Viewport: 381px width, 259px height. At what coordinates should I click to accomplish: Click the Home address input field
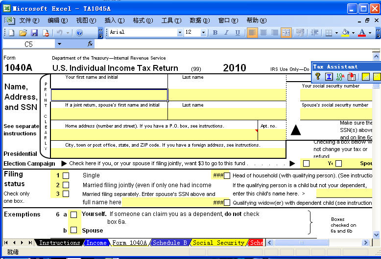(x=154, y=134)
